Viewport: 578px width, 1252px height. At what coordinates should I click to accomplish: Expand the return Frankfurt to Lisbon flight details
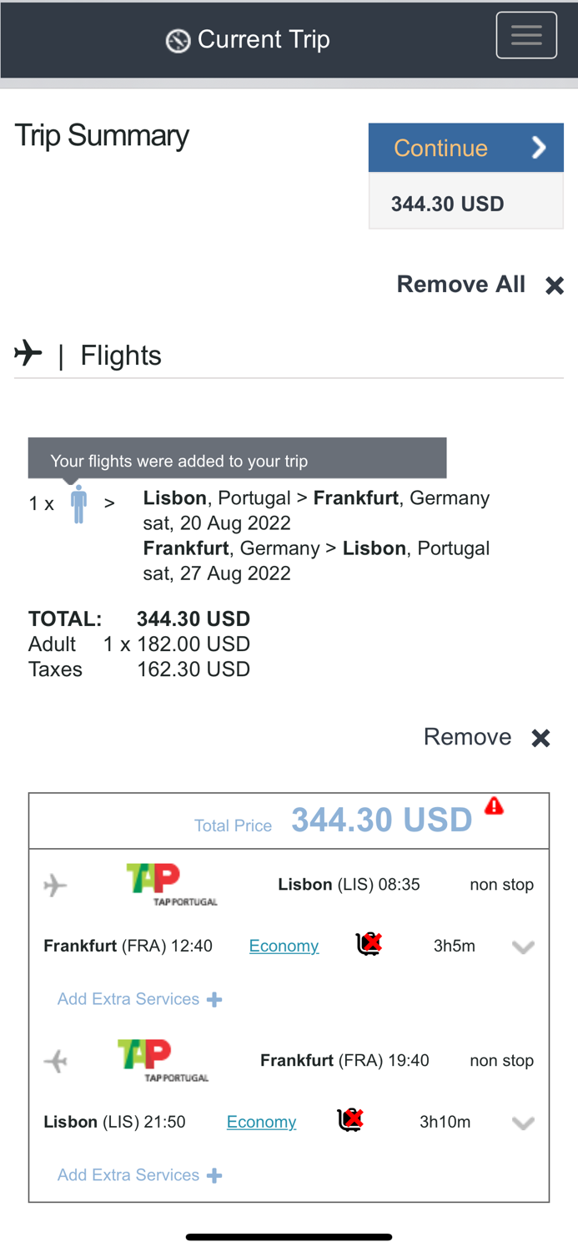pos(523,1123)
